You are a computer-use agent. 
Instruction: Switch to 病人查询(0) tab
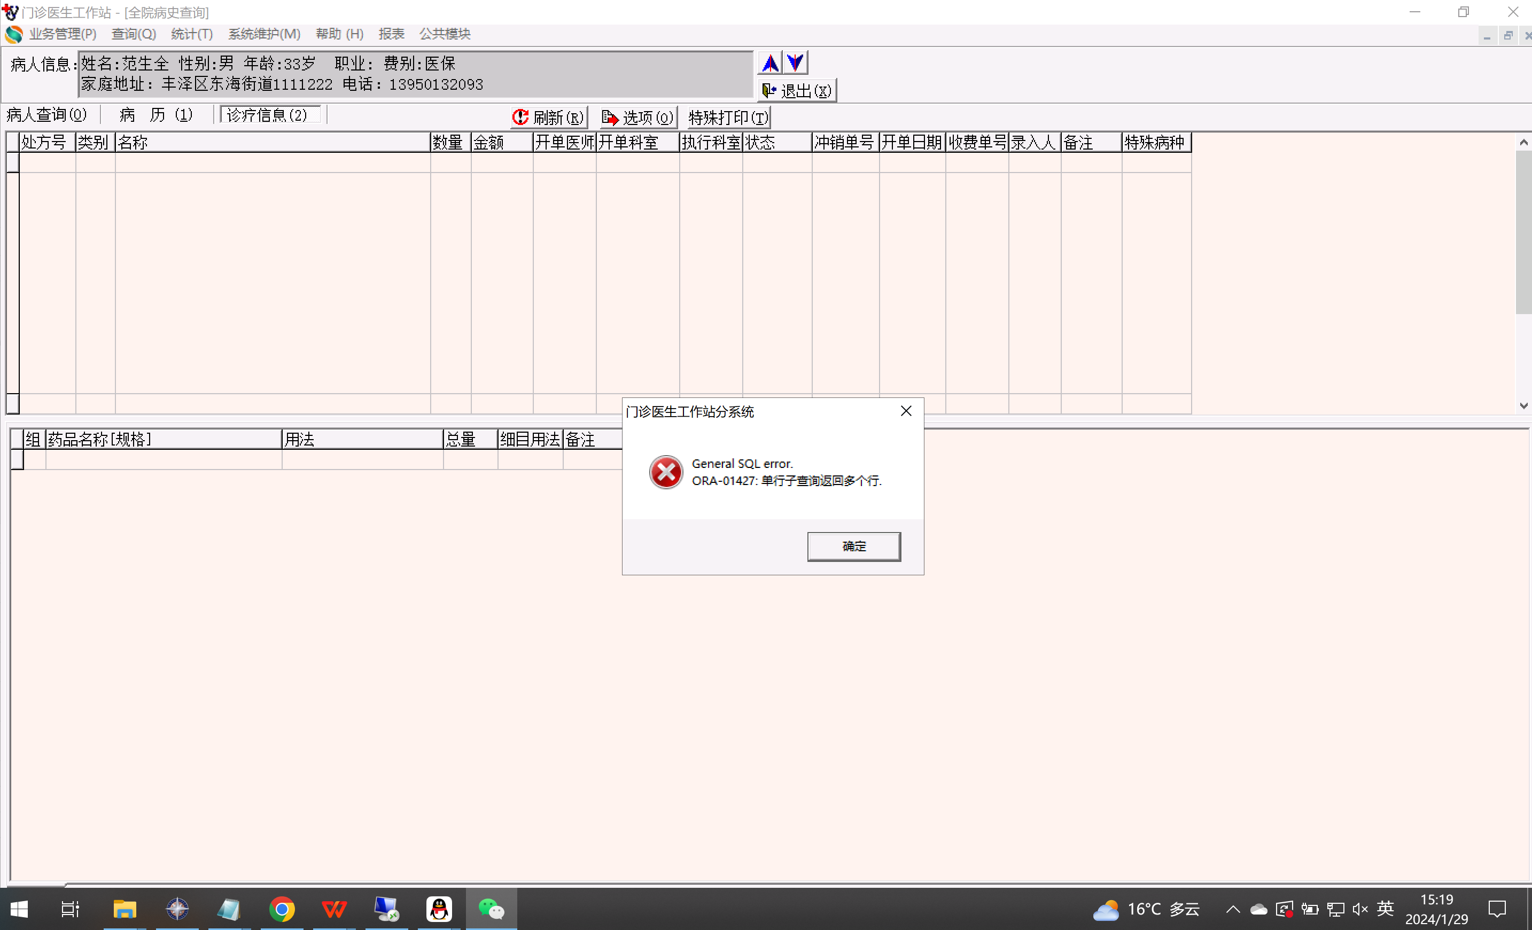point(46,114)
